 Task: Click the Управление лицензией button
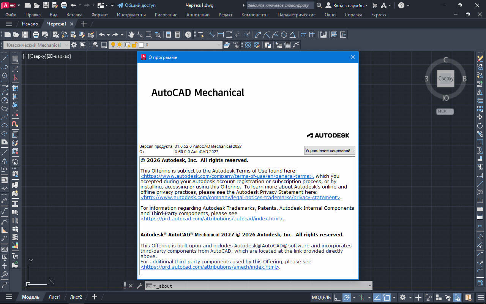coord(329,150)
